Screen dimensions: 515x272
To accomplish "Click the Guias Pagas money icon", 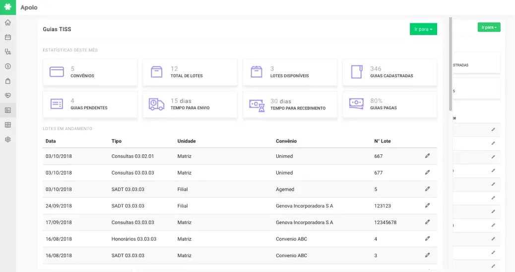I will [356, 103].
